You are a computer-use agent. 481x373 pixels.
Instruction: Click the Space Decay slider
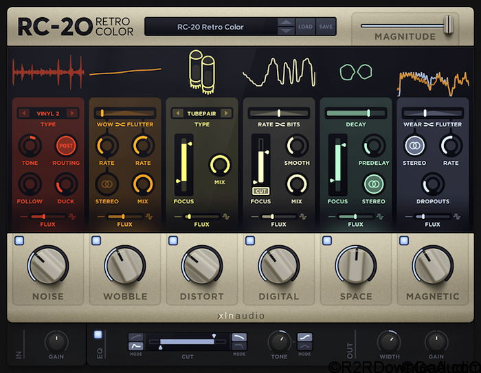[356, 113]
